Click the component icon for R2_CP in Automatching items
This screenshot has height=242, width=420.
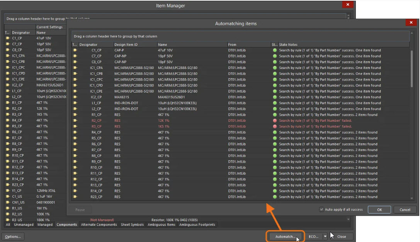tap(75, 121)
